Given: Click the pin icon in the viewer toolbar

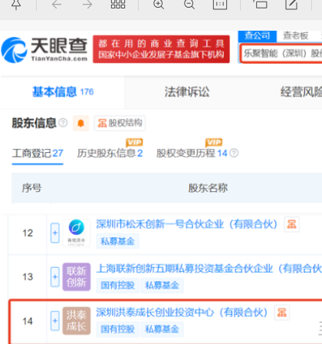Looking at the screenshot, I should pos(16,5).
